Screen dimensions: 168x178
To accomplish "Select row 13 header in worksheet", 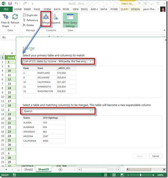I will [2, 110].
